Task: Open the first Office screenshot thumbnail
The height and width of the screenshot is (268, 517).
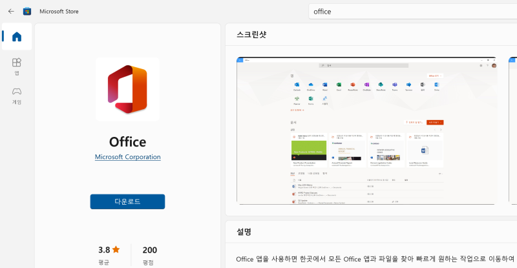Action: point(366,131)
